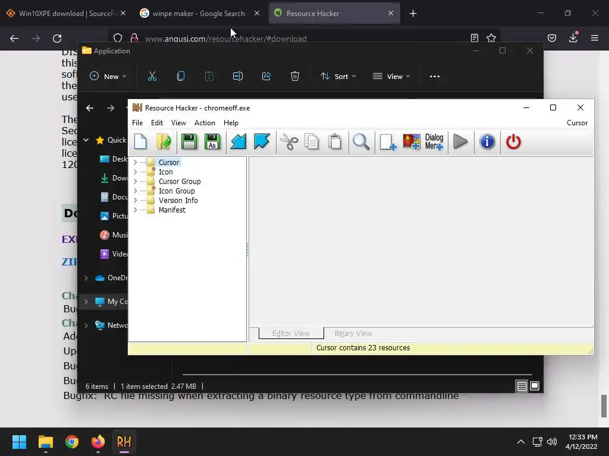609x456 pixels.
Task: Switch to winpe maker Google Search tab
Action: (199, 13)
